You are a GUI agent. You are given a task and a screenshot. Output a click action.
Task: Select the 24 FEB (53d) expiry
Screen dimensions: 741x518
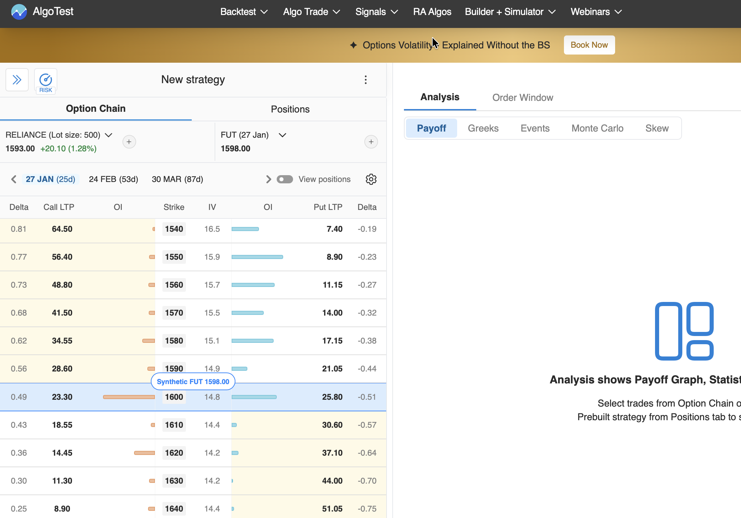coord(113,179)
